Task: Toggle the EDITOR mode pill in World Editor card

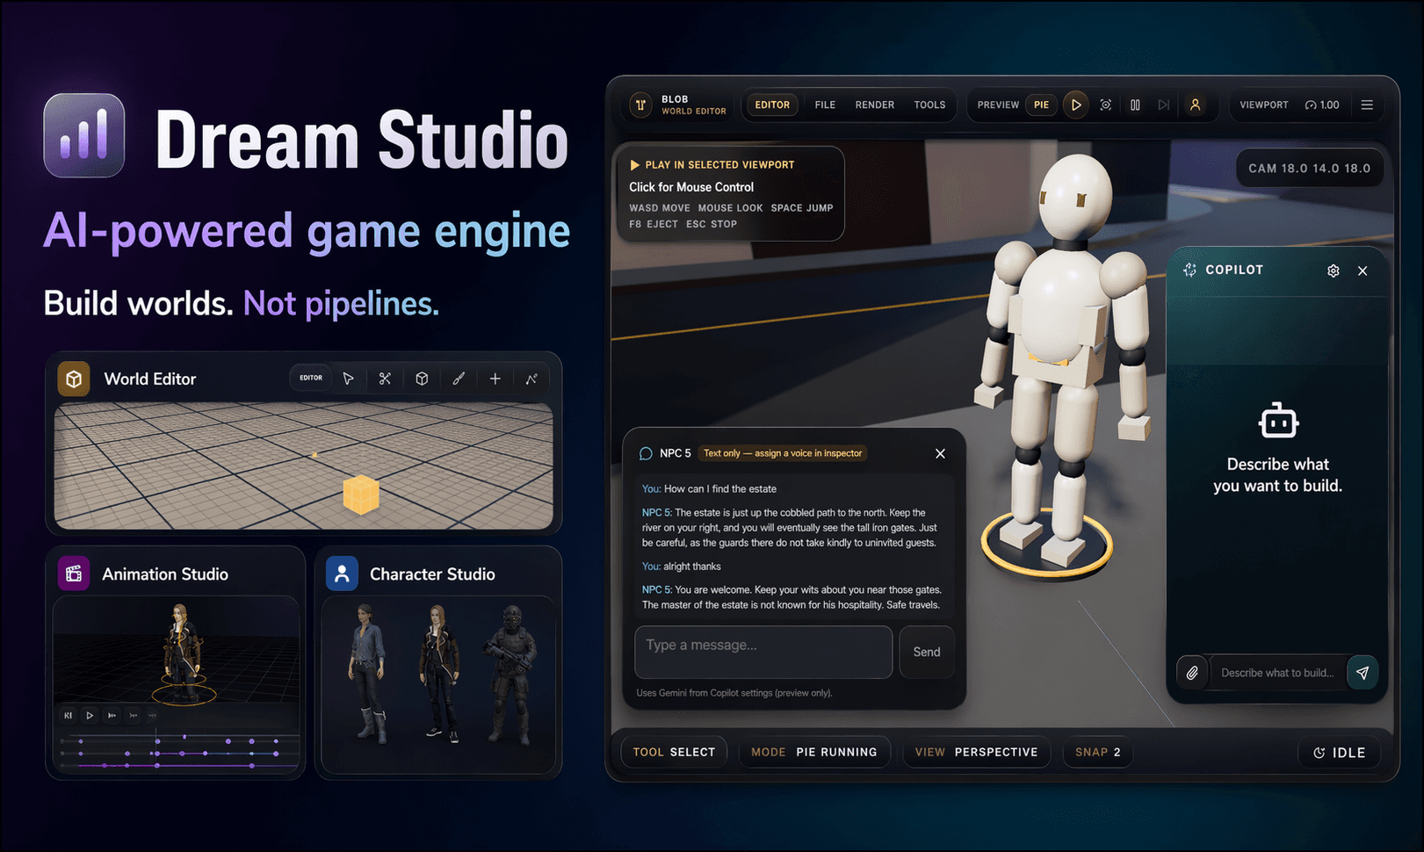Action: pos(311,378)
